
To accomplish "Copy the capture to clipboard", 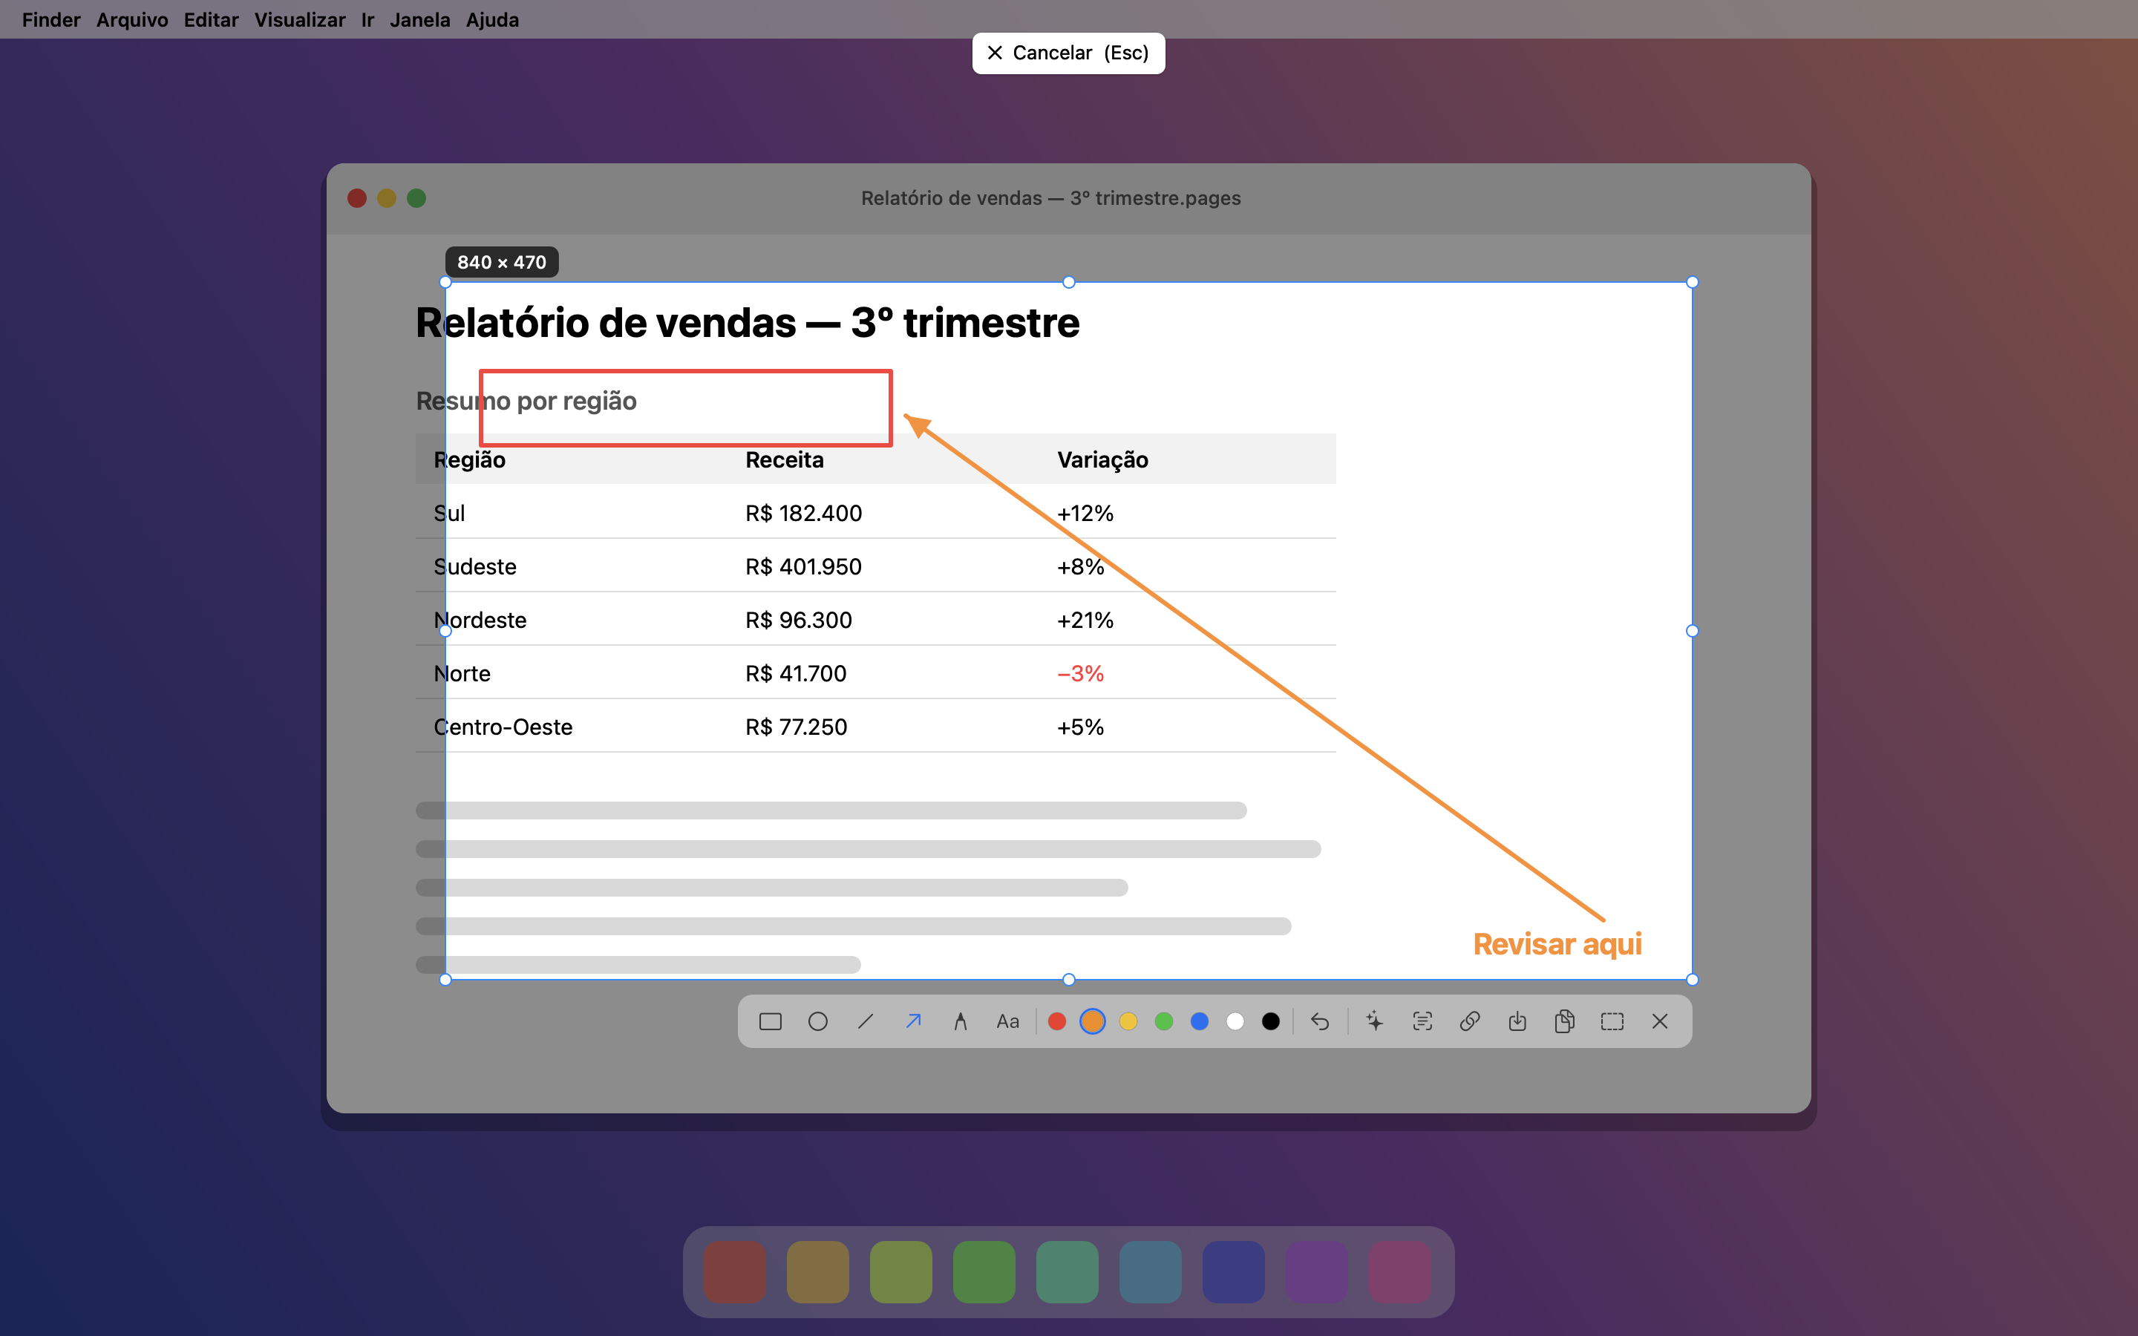I will (x=1565, y=1021).
